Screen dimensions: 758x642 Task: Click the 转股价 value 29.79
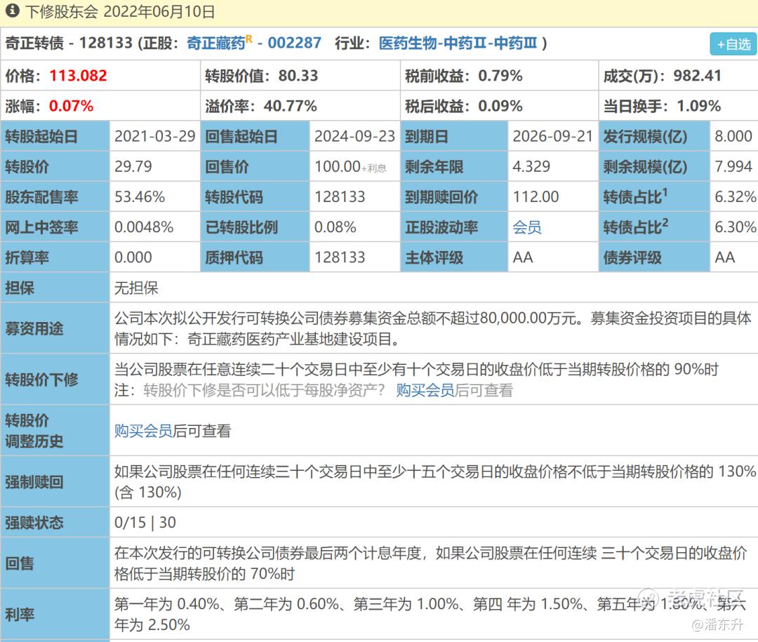click(133, 167)
